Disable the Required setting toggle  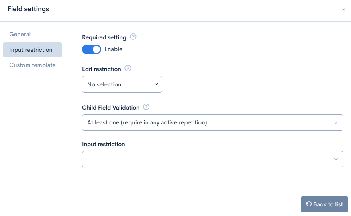tap(91, 49)
